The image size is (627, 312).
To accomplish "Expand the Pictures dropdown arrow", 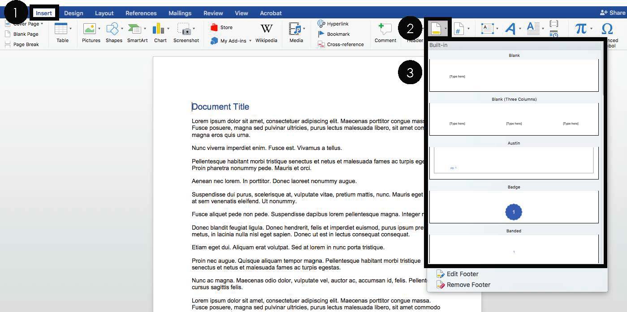I will point(99,29).
